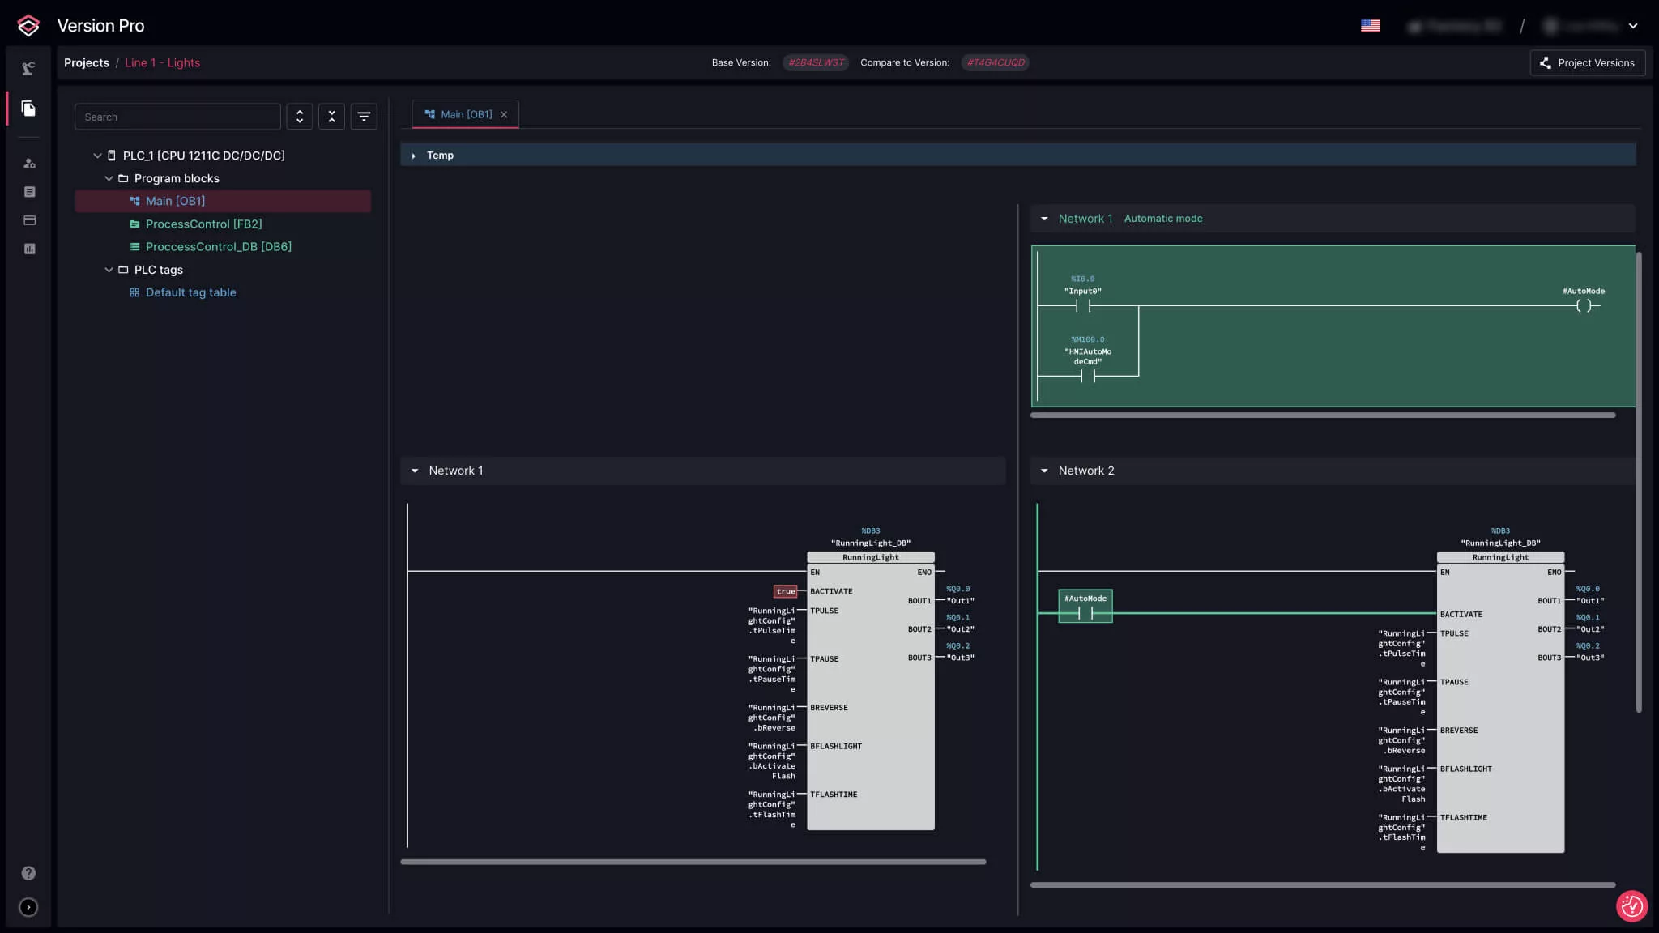Open the user settings sidebar icon
The image size is (1659, 933).
click(x=29, y=164)
